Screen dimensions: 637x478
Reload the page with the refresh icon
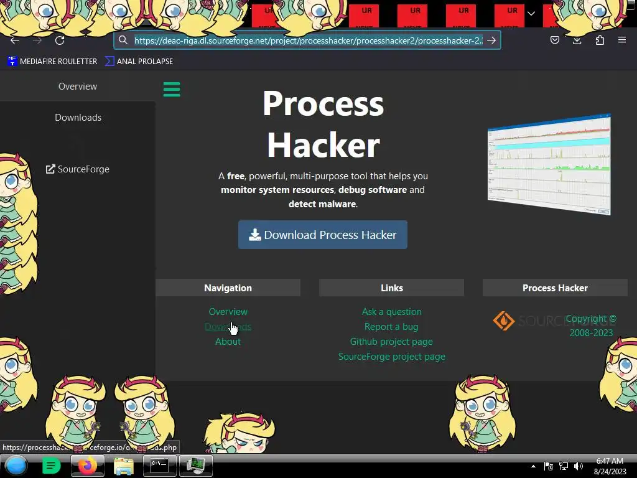(60, 40)
